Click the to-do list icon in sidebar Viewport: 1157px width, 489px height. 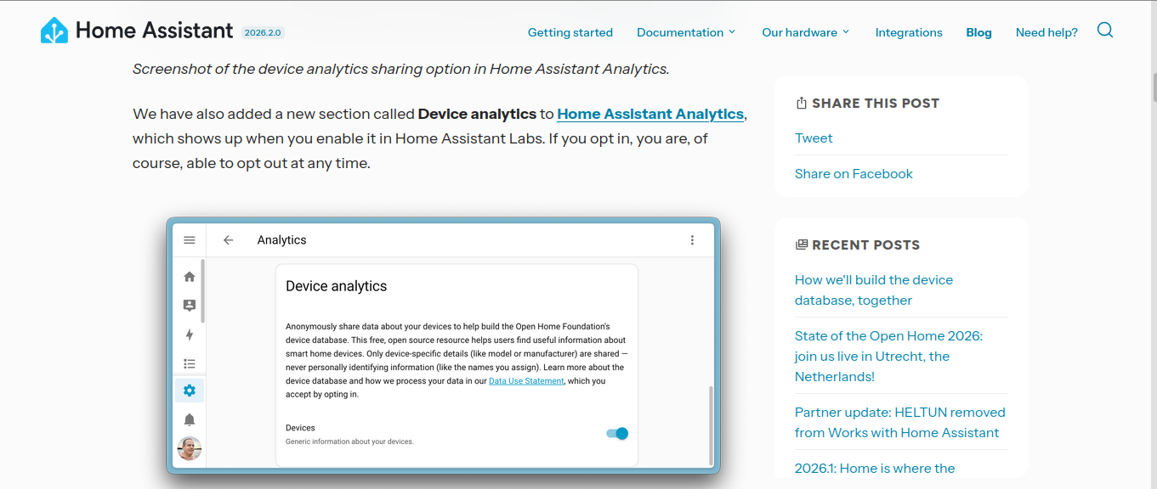click(x=190, y=363)
